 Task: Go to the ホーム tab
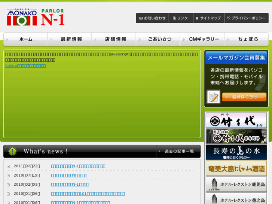(25, 39)
